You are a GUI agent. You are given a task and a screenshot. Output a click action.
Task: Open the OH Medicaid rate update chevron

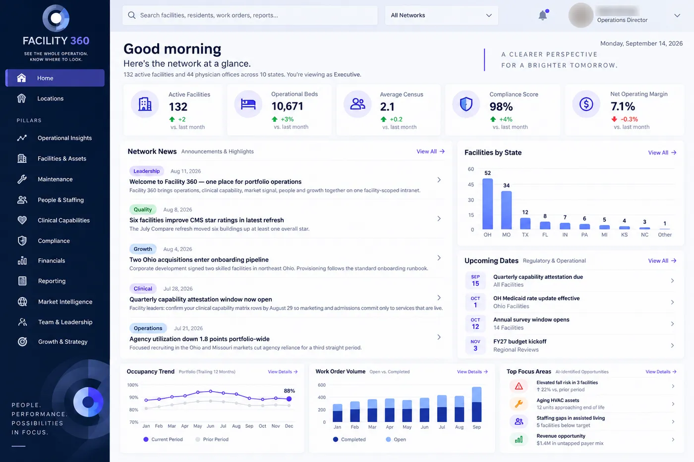point(672,302)
